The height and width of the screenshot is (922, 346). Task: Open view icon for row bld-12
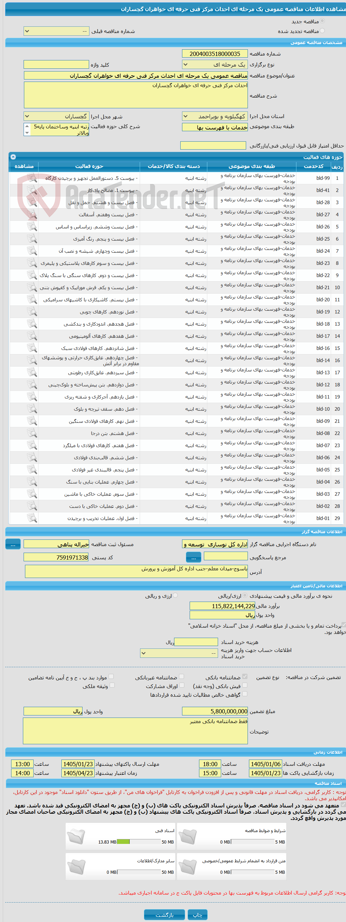point(32,385)
